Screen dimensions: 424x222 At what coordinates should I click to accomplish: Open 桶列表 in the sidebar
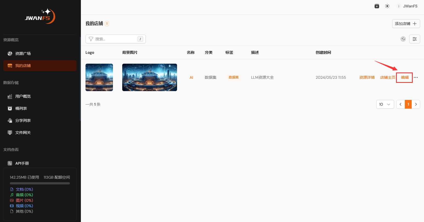click(x=40, y=108)
